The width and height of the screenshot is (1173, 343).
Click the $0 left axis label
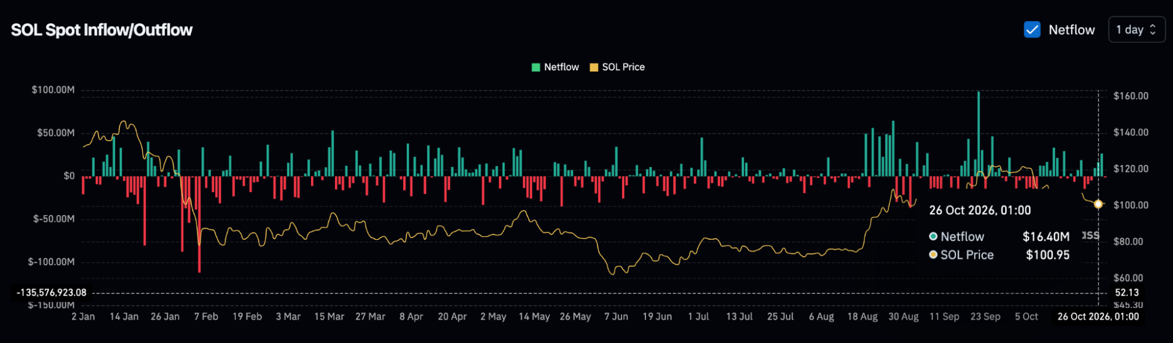coord(69,176)
